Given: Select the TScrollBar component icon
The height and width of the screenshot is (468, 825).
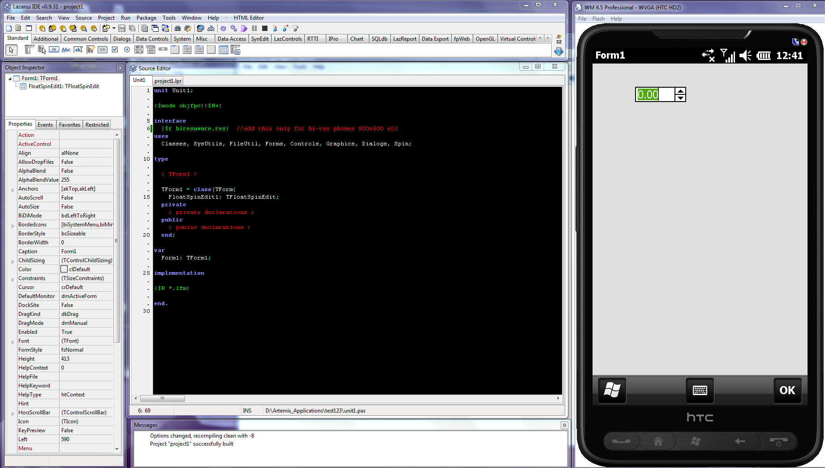Looking at the screenshot, I should pyautogui.click(x=163, y=50).
